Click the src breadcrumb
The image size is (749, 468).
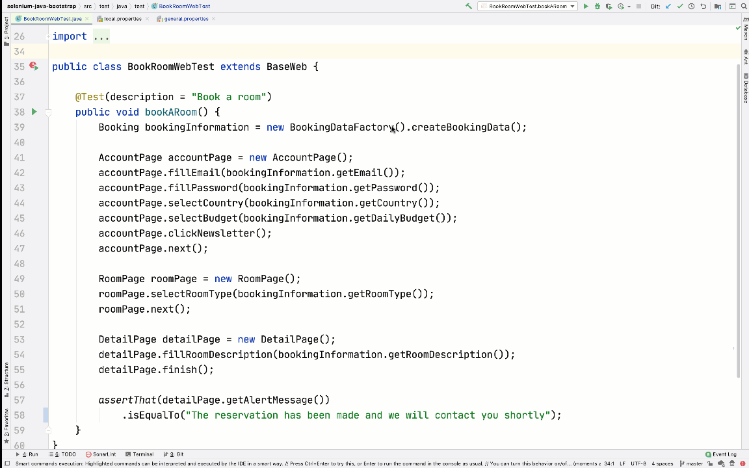pyautogui.click(x=87, y=6)
